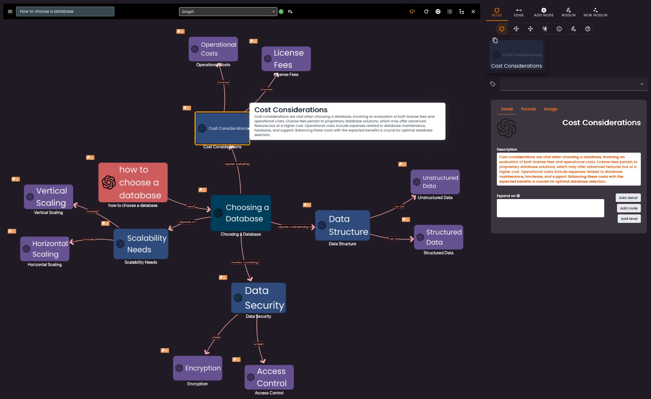Switch to tree hierarchy layout icon
Screen dimensions: 651x399
click(x=462, y=11)
